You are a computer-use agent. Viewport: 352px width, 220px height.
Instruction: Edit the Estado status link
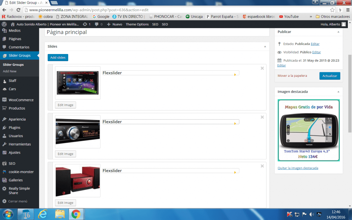pos(315,44)
